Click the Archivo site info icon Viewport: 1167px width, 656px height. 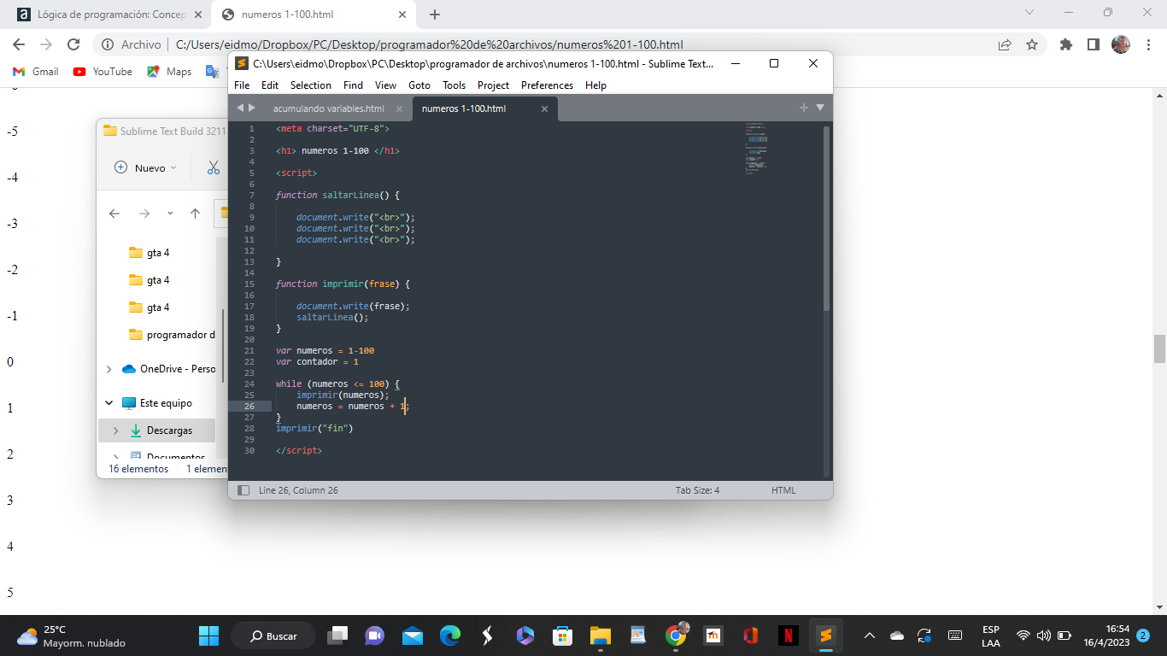tap(108, 44)
